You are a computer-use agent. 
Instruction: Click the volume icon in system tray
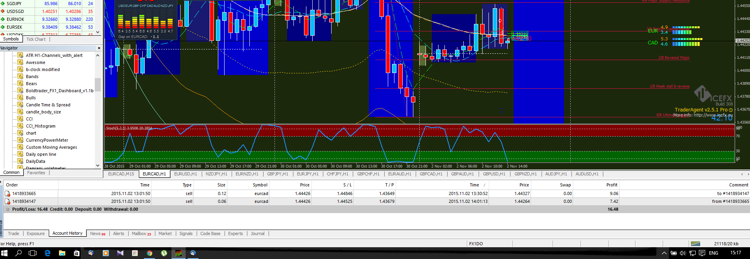point(683,253)
